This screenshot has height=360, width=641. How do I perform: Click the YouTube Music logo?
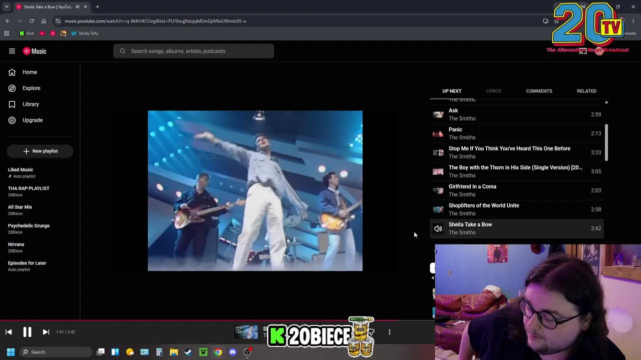[35, 51]
